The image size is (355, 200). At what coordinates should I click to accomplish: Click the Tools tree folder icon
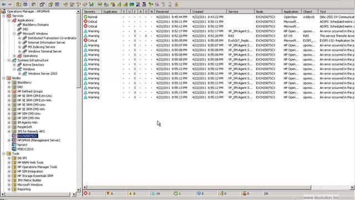[9, 153]
